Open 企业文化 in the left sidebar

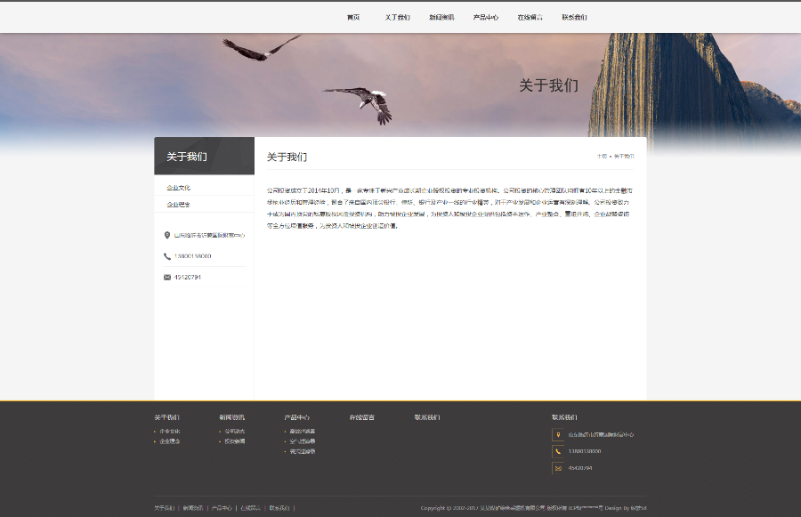[178, 188]
